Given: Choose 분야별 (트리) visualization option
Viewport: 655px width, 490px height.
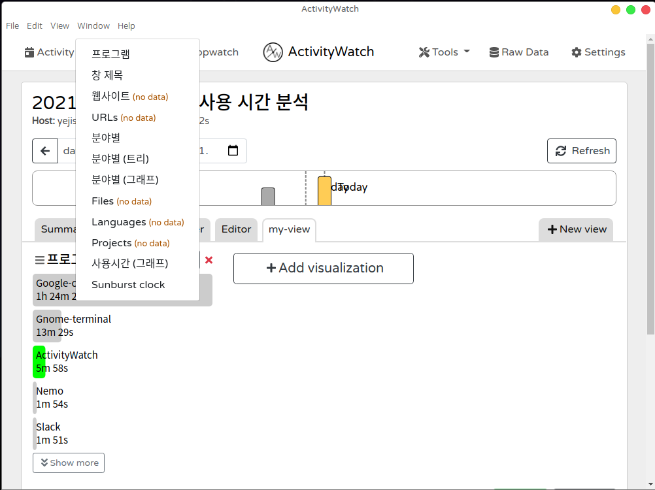Looking at the screenshot, I should pos(120,159).
